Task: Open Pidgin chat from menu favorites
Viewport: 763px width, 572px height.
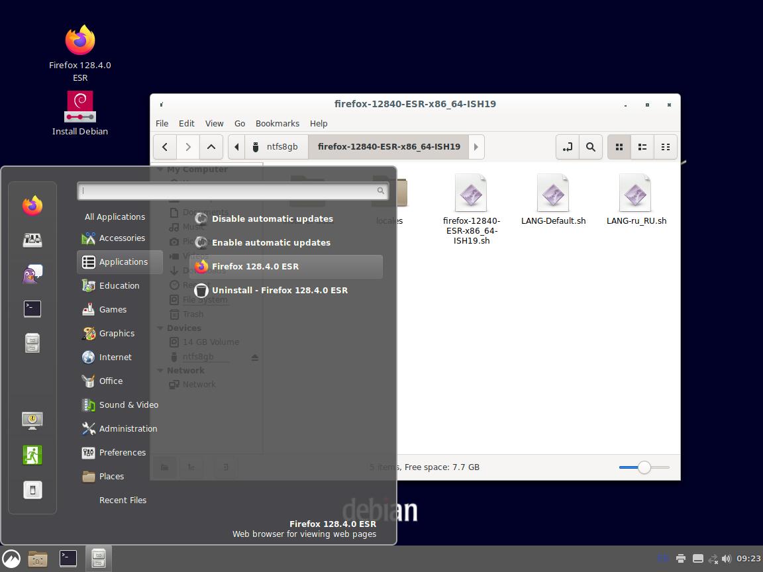Action: click(32, 274)
